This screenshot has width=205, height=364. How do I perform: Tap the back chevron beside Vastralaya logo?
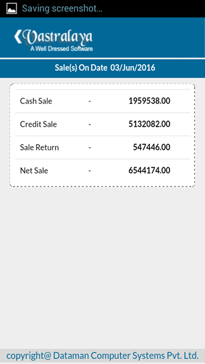(18, 37)
